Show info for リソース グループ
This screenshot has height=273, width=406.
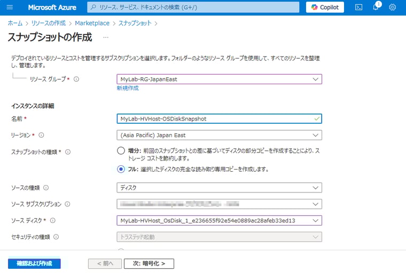pos(76,79)
